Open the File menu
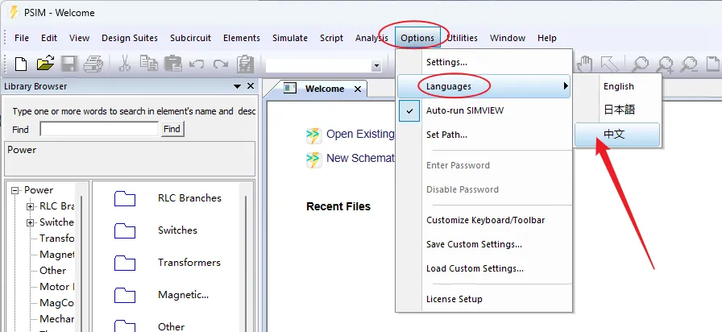Image resolution: width=722 pixels, height=332 pixels. [x=22, y=38]
